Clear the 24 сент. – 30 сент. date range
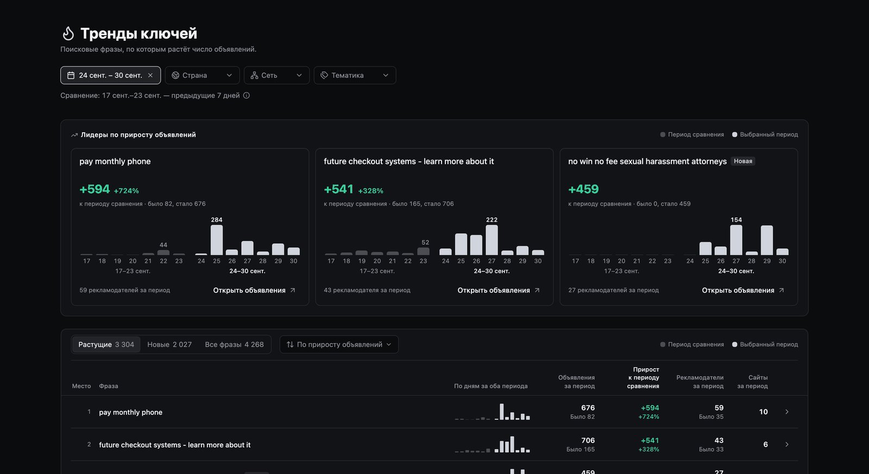The height and width of the screenshot is (474, 869). coord(150,75)
